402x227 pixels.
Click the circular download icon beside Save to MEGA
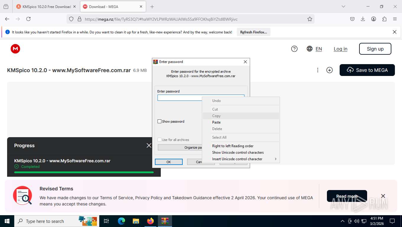[330, 70]
